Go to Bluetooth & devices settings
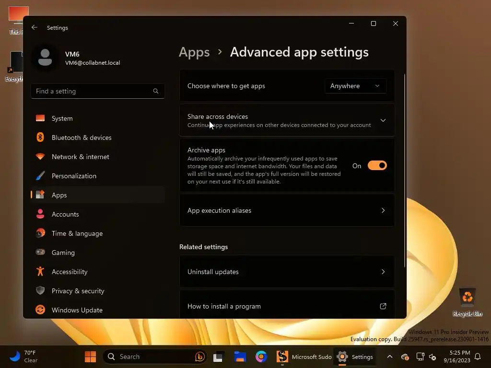Screen dimensions: 491x368 98,138
